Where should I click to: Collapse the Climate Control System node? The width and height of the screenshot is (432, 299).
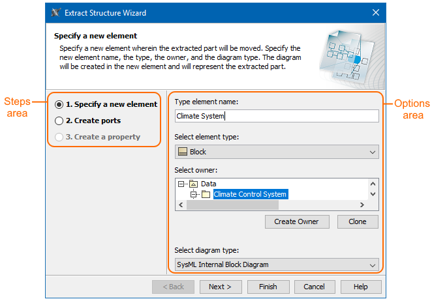point(193,194)
